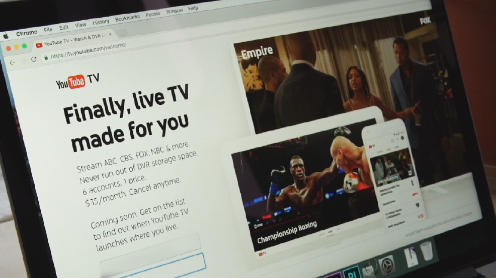Open the document stack in the dock
This screenshot has height=278, width=496.
coord(410,256)
